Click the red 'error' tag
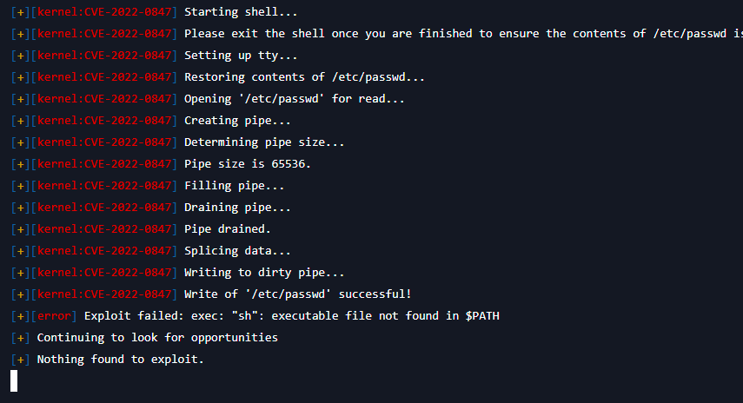The width and height of the screenshot is (743, 403). (54, 316)
